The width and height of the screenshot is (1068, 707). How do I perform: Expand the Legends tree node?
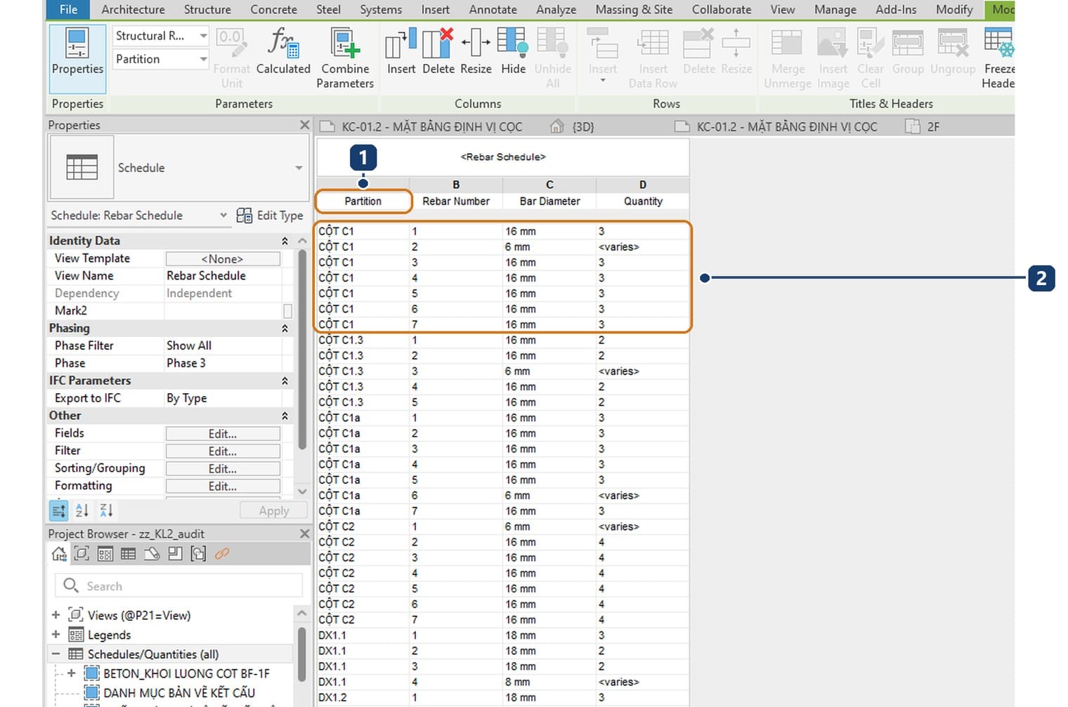pos(56,635)
